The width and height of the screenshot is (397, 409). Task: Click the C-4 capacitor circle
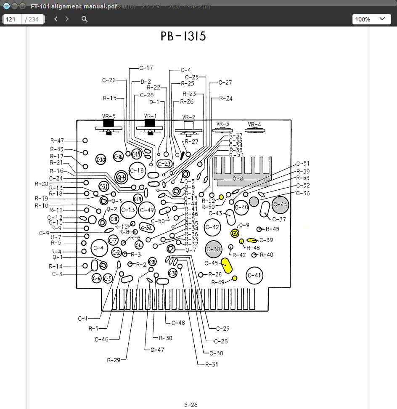pos(99,248)
